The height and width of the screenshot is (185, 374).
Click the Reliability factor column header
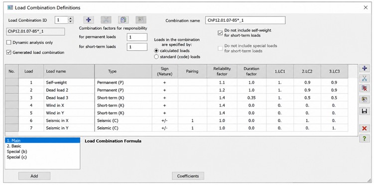[222, 71]
